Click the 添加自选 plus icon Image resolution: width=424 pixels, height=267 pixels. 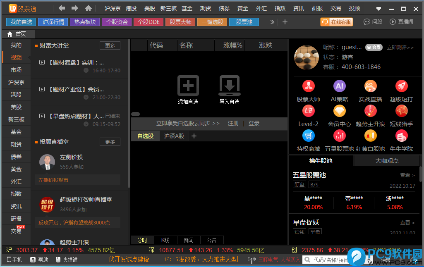pyautogui.click(x=188, y=86)
